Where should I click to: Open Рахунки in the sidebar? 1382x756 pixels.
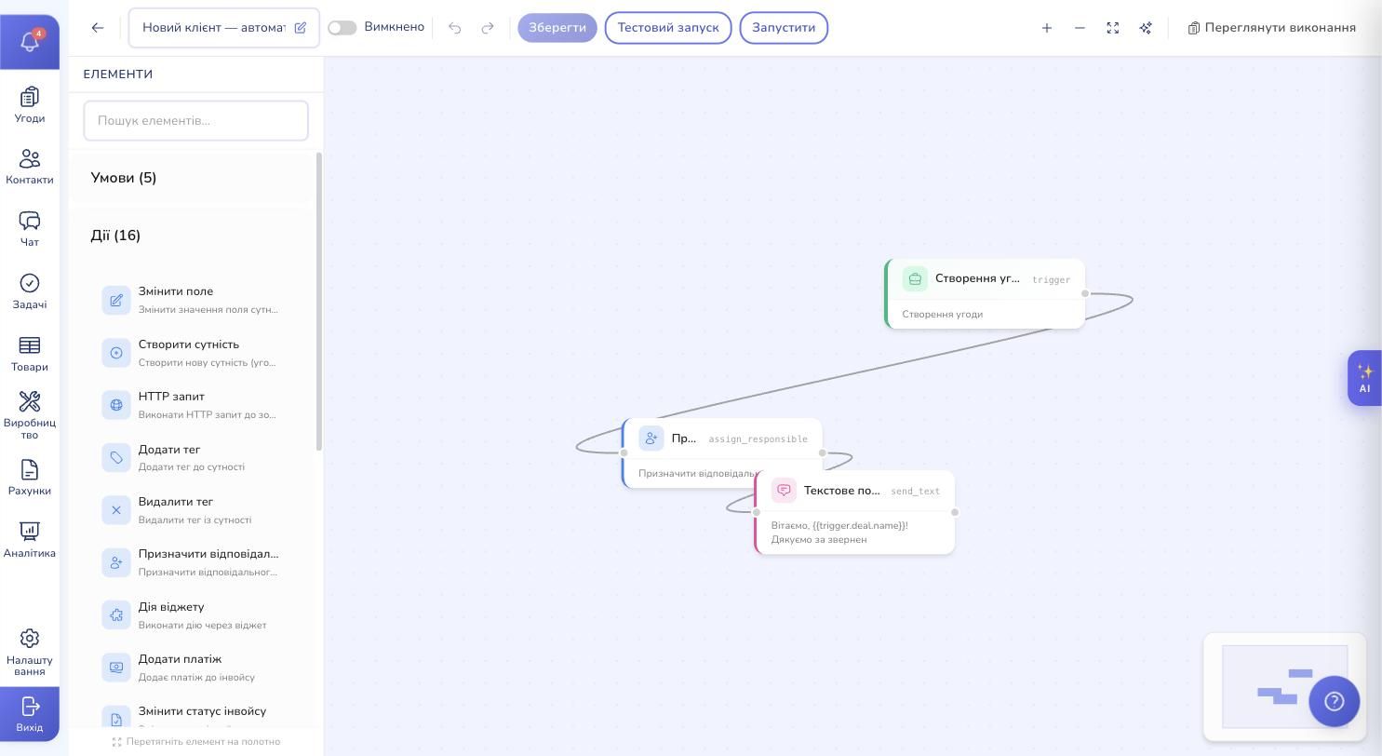(30, 478)
